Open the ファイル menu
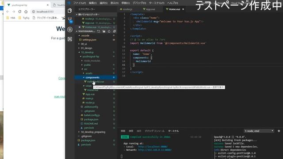 click(x=80, y=3)
